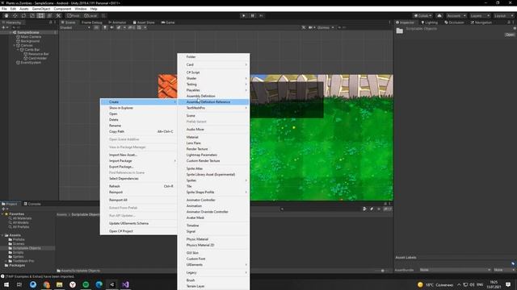517x290 pixels.
Task: Click the cloud Services icon
Action: [439, 16]
